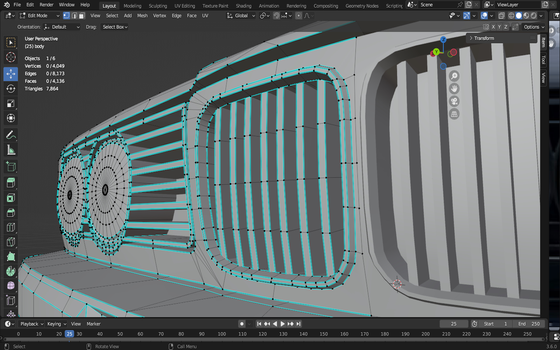Pick the Spin tool
This screenshot has height=350, width=560.
coord(11,271)
